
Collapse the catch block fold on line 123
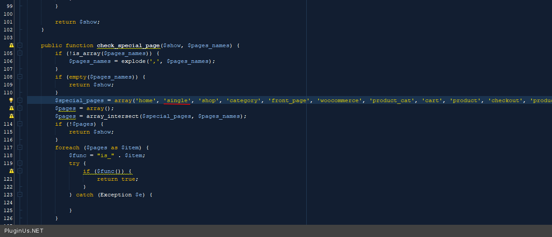[x=20, y=195]
